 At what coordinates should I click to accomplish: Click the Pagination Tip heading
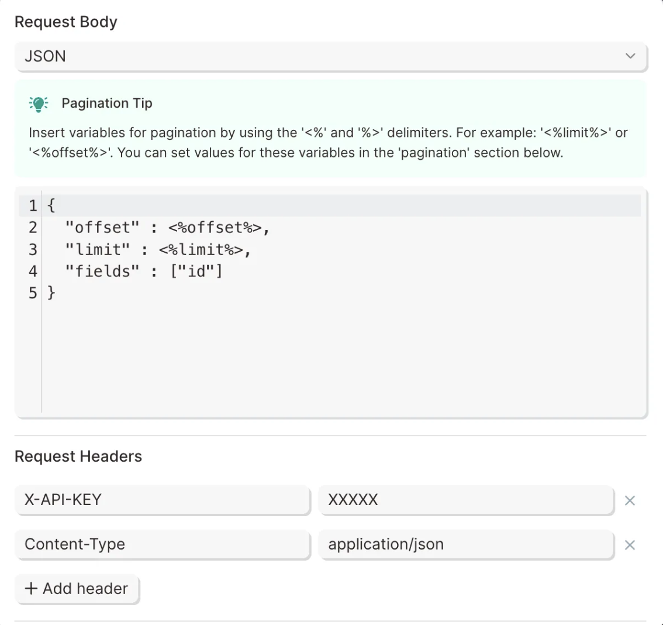(107, 103)
